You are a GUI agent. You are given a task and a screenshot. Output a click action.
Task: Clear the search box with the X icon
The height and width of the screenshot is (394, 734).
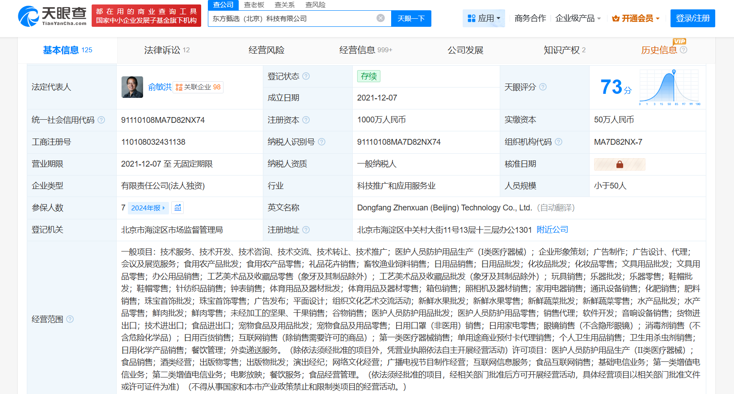click(380, 18)
